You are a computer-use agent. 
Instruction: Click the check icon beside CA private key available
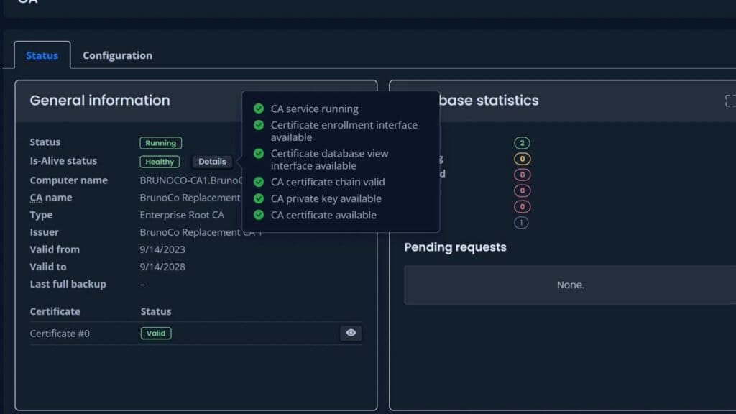(x=259, y=198)
